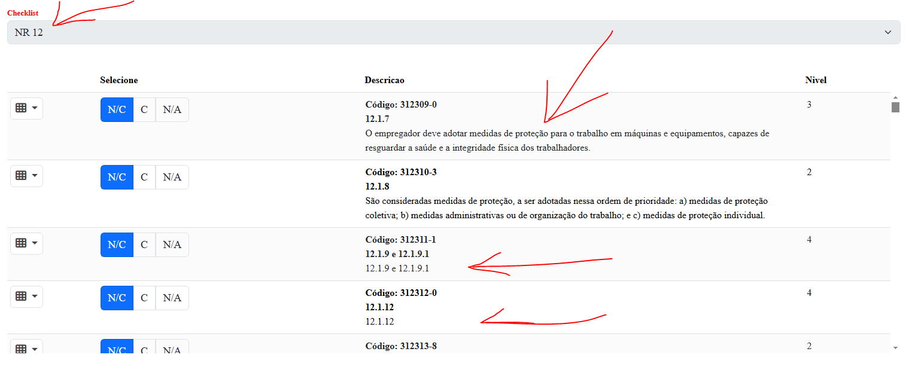Click grid icon in row 312309-0
This screenshot has width=906, height=379.
(x=26, y=108)
